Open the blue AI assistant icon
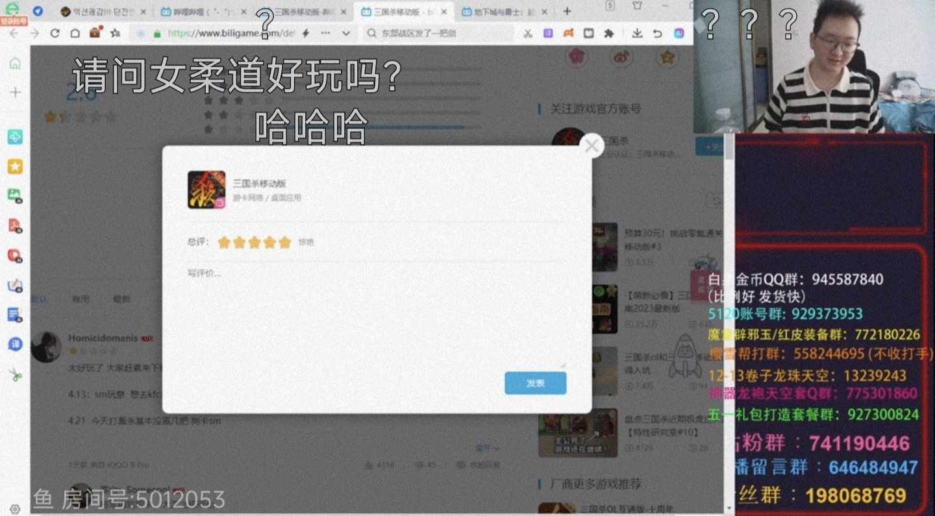The width and height of the screenshot is (935, 516). tap(679, 33)
